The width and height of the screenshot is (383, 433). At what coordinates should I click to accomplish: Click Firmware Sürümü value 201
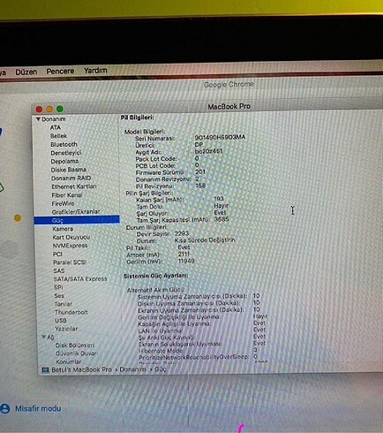[200, 171]
